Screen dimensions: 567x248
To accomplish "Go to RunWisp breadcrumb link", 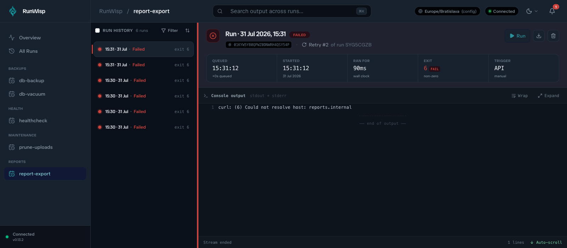I will pos(111,11).
